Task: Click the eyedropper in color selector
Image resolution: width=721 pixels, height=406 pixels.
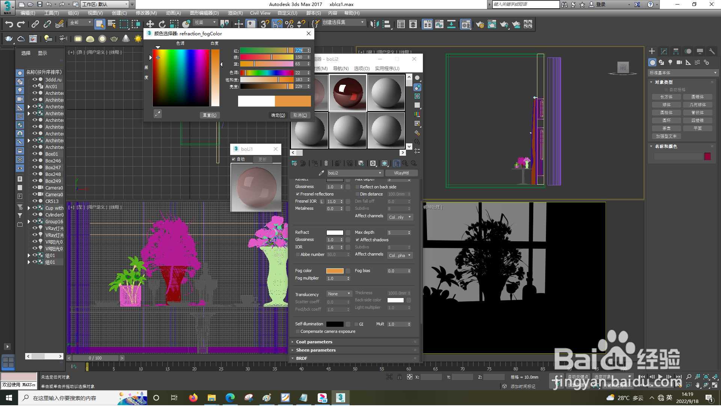Action: pyautogui.click(x=158, y=114)
